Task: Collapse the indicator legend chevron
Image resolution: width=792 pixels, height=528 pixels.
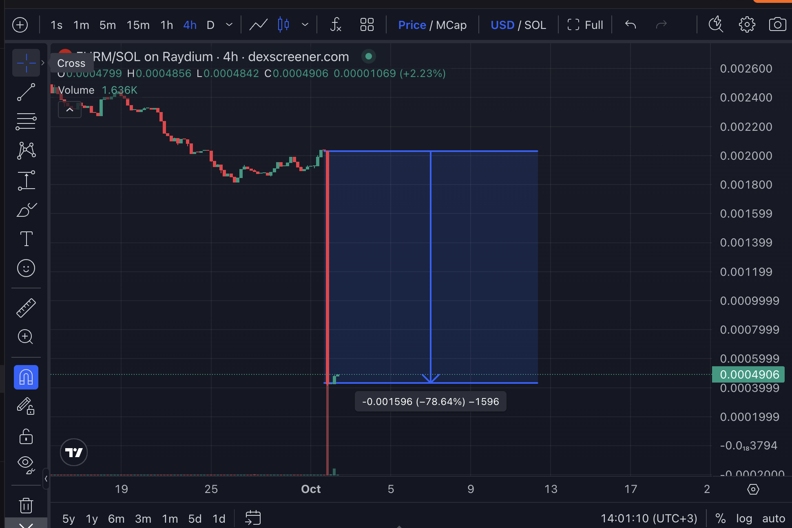Action: point(70,110)
